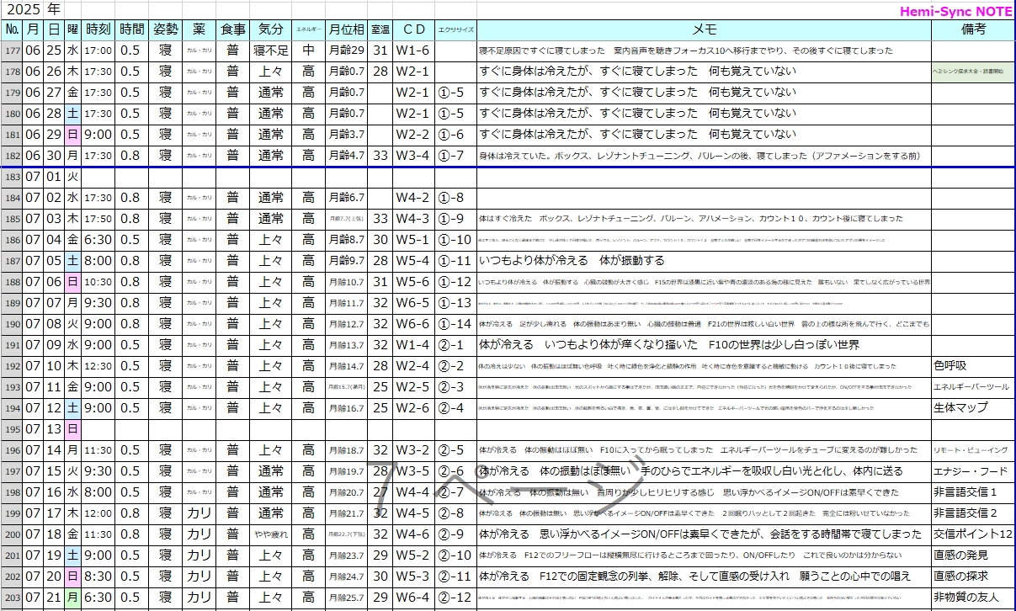Click the 'W3-4' CD cell
1016x611 pixels.
[x=413, y=156]
